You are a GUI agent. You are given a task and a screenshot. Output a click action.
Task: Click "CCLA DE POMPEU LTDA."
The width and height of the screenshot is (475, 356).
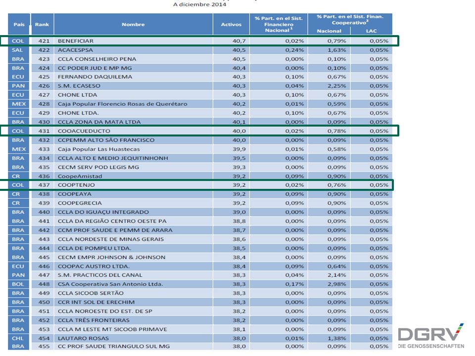[x=95, y=248]
